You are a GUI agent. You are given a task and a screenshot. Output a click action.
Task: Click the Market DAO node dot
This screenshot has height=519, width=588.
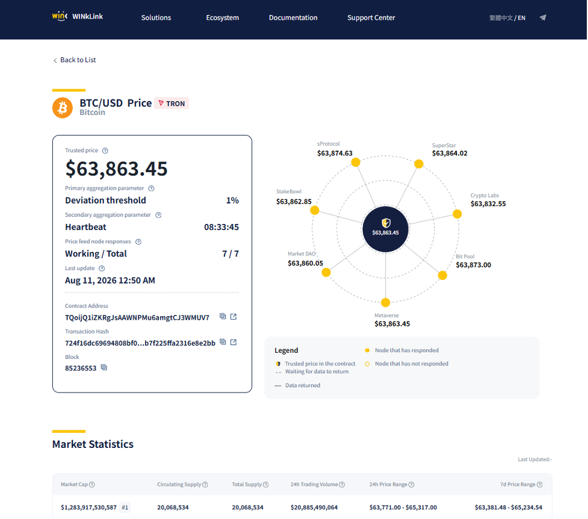(x=326, y=273)
